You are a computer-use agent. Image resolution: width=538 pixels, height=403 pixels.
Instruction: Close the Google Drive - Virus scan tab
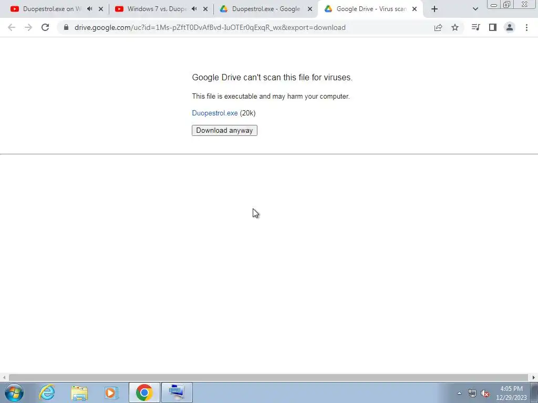pos(415,9)
